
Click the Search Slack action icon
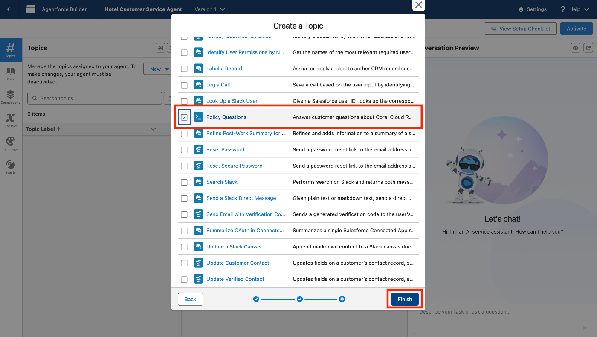198,182
